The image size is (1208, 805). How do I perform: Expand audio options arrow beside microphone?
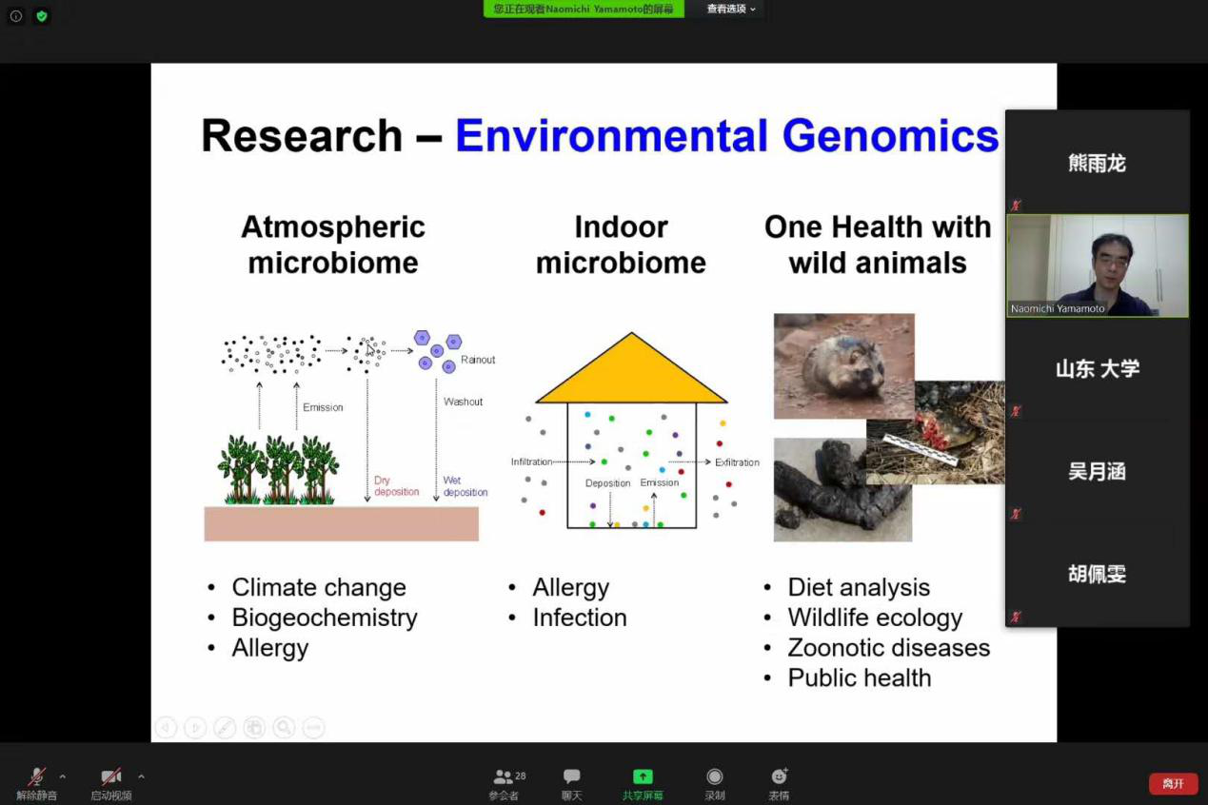point(63,776)
